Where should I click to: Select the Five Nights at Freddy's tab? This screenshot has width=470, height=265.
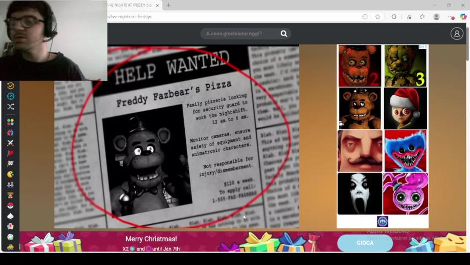tap(130, 5)
